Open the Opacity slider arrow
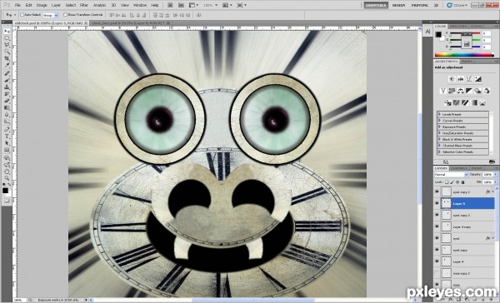Viewport: 500px width, 303px height. pyautogui.click(x=496, y=175)
